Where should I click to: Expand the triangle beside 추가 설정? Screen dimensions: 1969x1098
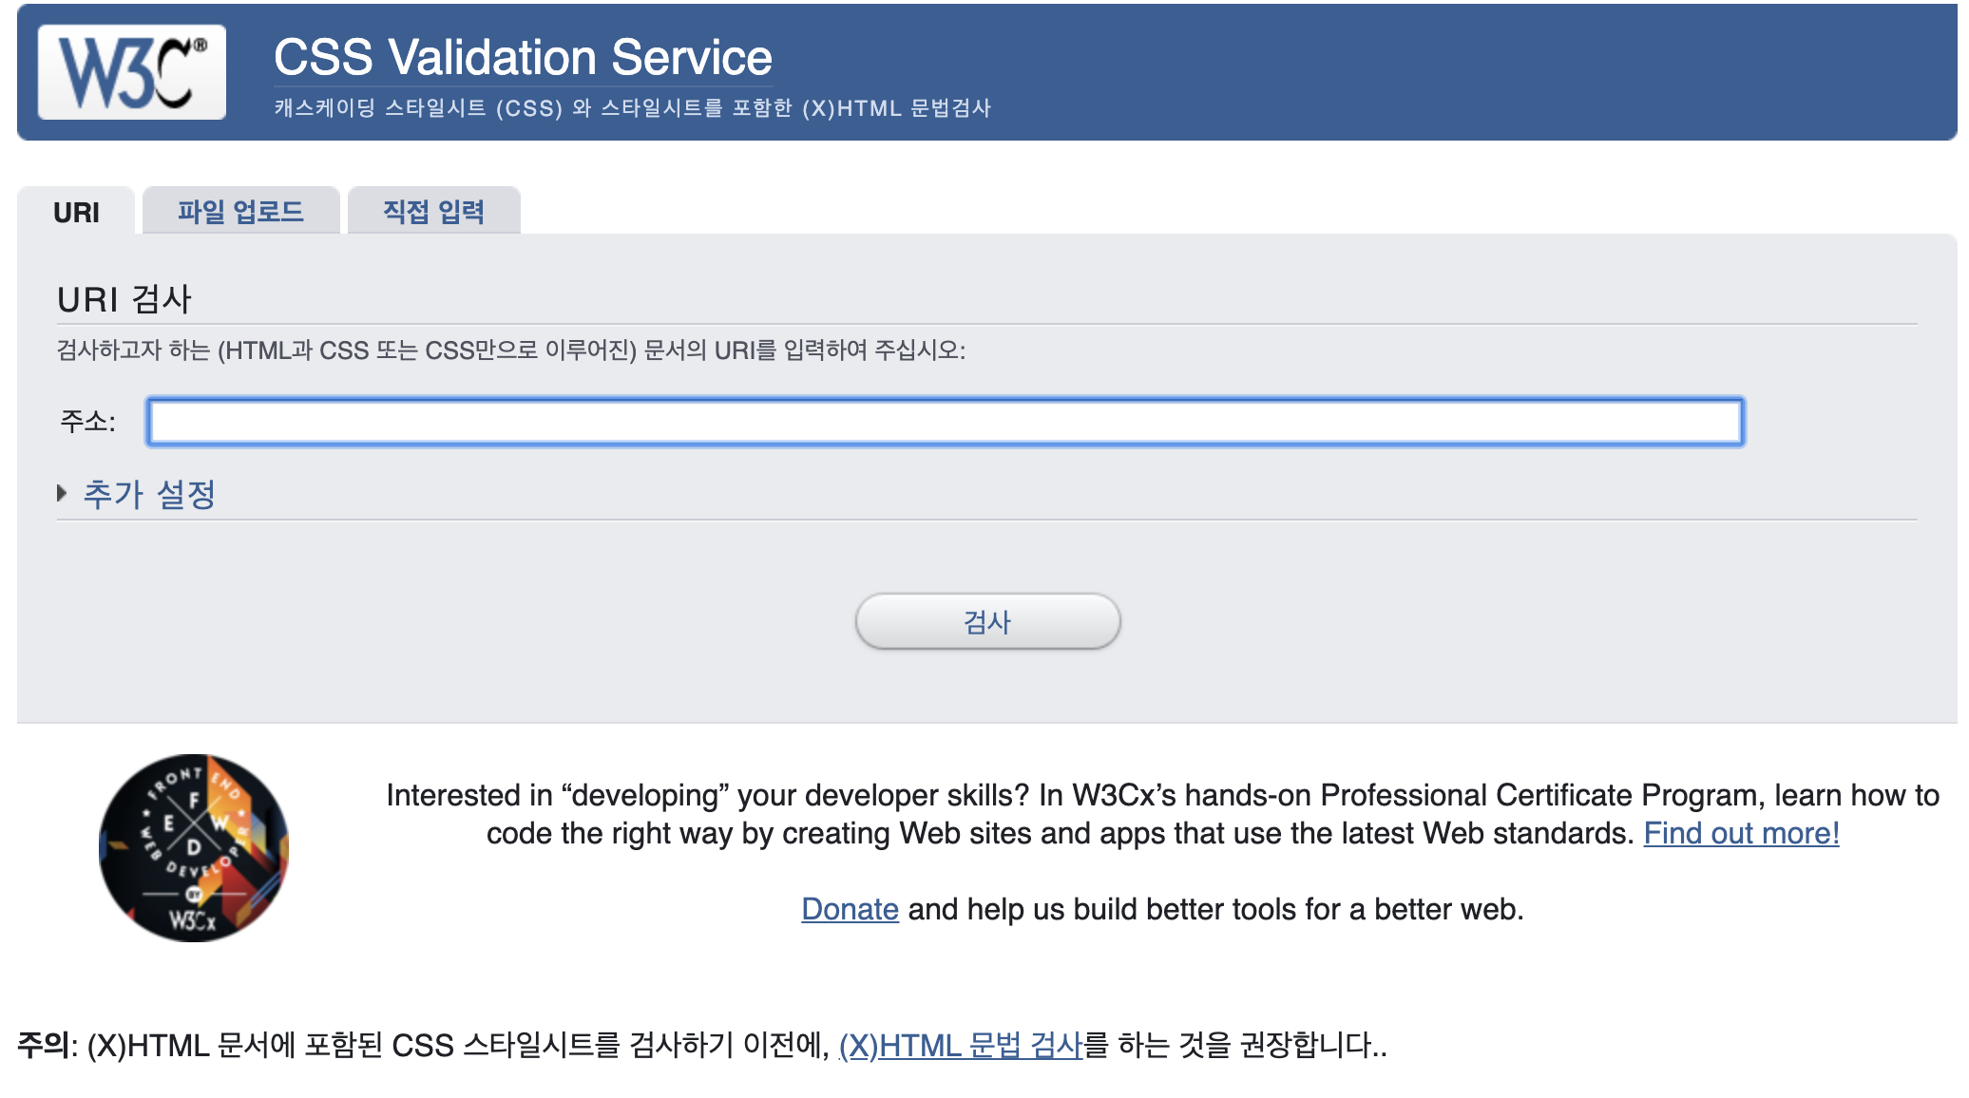click(62, 493)
